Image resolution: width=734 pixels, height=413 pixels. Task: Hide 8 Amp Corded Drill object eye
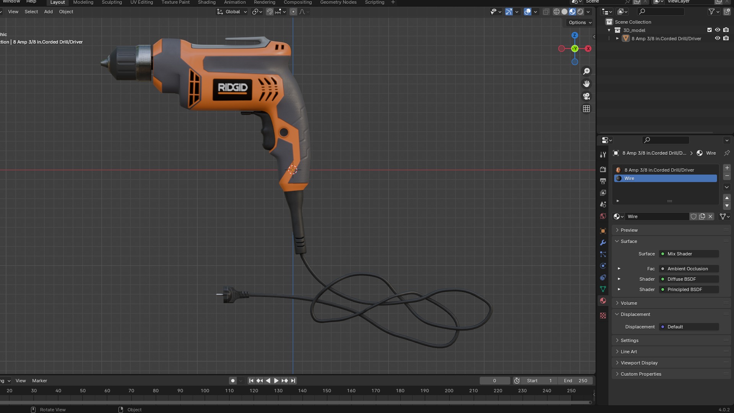click(718, 39)
